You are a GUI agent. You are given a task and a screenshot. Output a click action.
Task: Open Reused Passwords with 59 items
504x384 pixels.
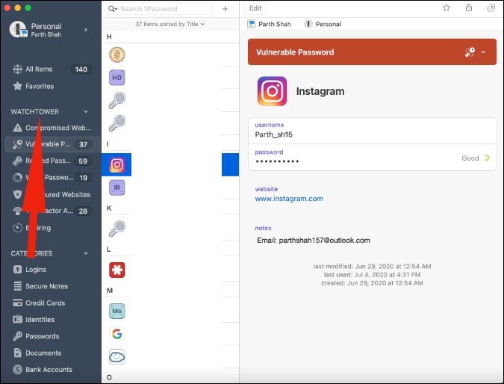(52, 161)
